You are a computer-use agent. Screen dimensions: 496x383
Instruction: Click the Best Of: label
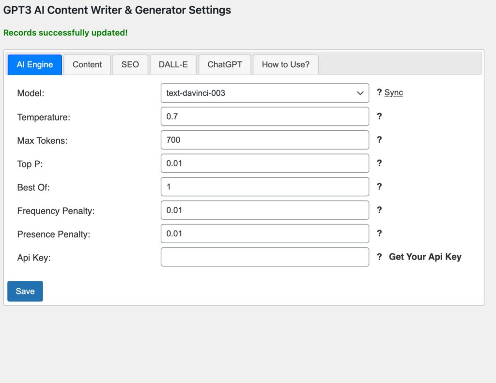pyautogui.click(x=33, y=187)
